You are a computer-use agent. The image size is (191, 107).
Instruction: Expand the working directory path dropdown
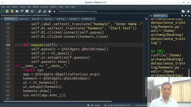pyautogui.click(x=179, y=11)
